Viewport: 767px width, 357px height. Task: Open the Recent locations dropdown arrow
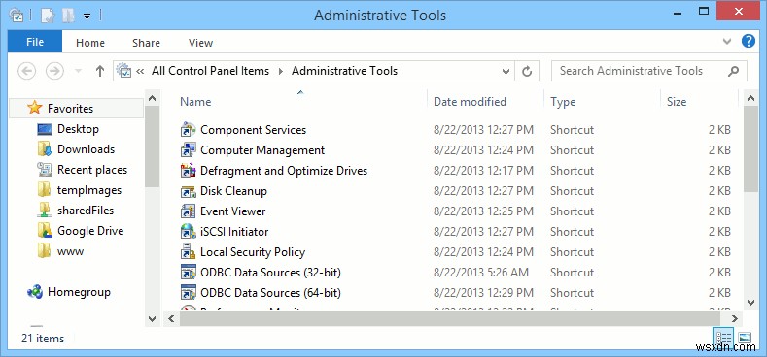[x=79, y=71]
